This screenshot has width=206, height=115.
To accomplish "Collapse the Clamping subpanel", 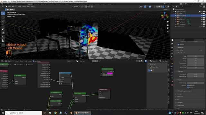I will (x=181, y=71).
